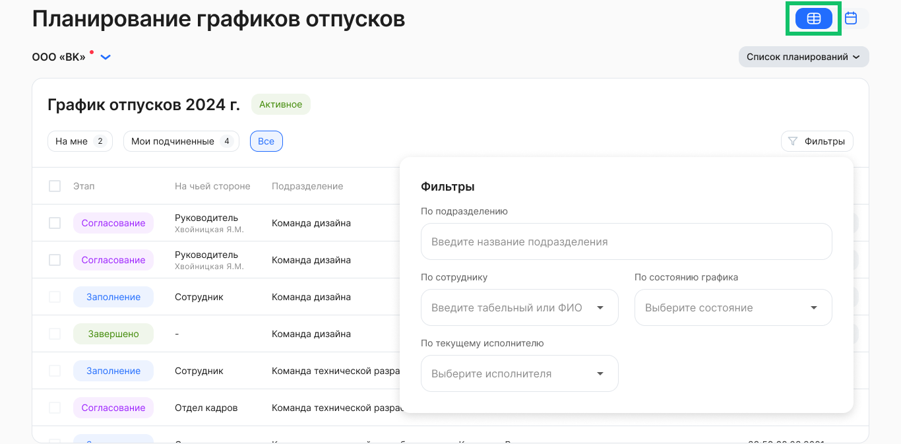This screenshot has height=444, width=901.
Task: Click the funnel icon in Фильтры button
Action: [x=793, y=141]
